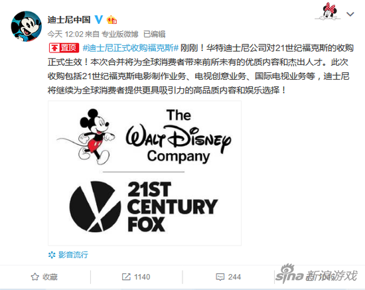The image size is (365, 290).
Task: Click the Minnie Mouse card decoration
Action: click(328, 11)
